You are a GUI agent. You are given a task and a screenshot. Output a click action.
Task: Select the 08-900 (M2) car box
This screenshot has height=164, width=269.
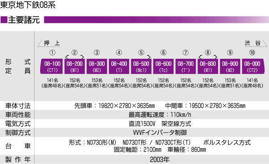[x=230, y=66]
